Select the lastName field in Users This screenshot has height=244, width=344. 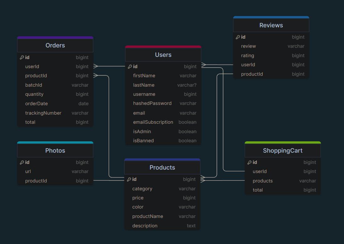163,85
